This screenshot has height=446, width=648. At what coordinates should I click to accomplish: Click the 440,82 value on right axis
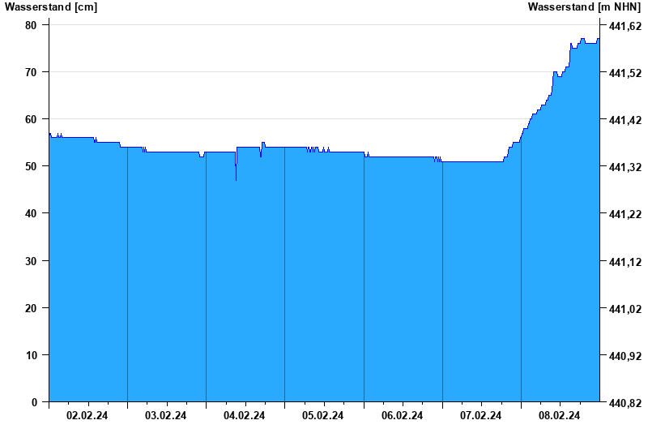pyautogui.click(x=625, y=402)
